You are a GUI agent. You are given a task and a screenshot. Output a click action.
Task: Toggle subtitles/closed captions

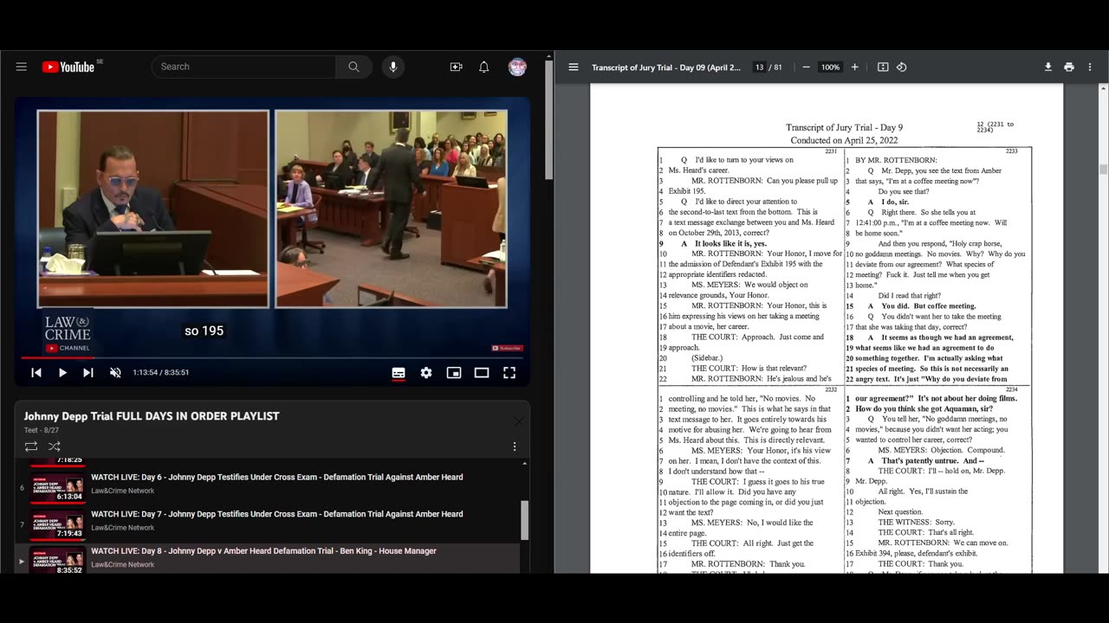[x=399, y=372]
